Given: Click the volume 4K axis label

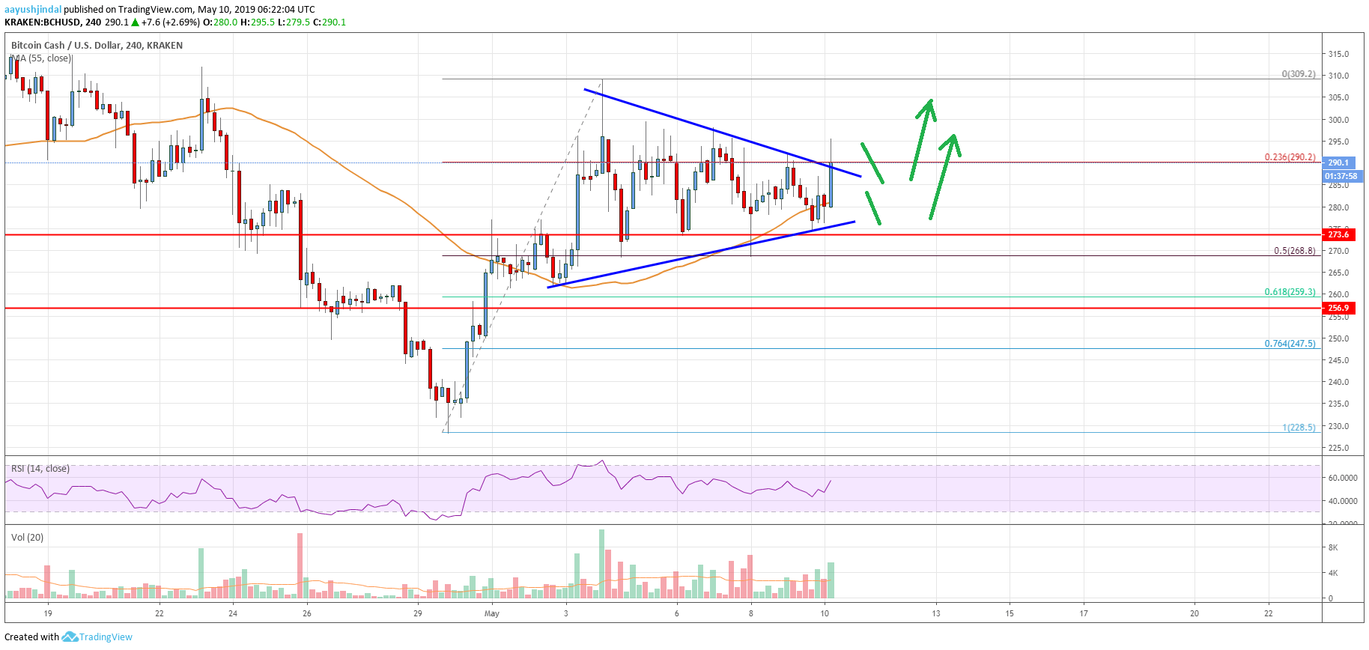Looking at the screenshot, I should coord(1333,573).
